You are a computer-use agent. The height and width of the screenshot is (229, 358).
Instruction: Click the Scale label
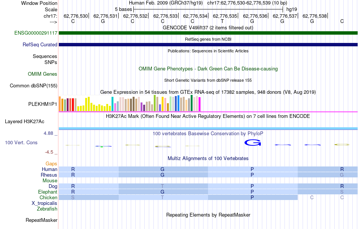tap(51, 10)
